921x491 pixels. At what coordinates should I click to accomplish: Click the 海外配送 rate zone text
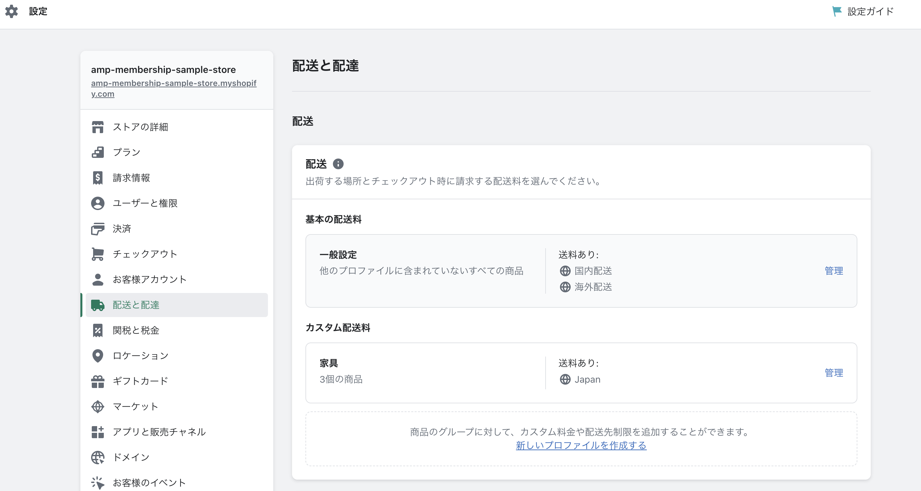tap(593, 287)
